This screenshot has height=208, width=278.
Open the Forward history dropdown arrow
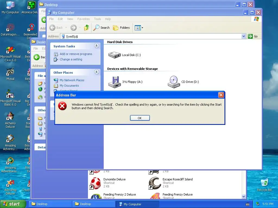(x=80, y=28)
